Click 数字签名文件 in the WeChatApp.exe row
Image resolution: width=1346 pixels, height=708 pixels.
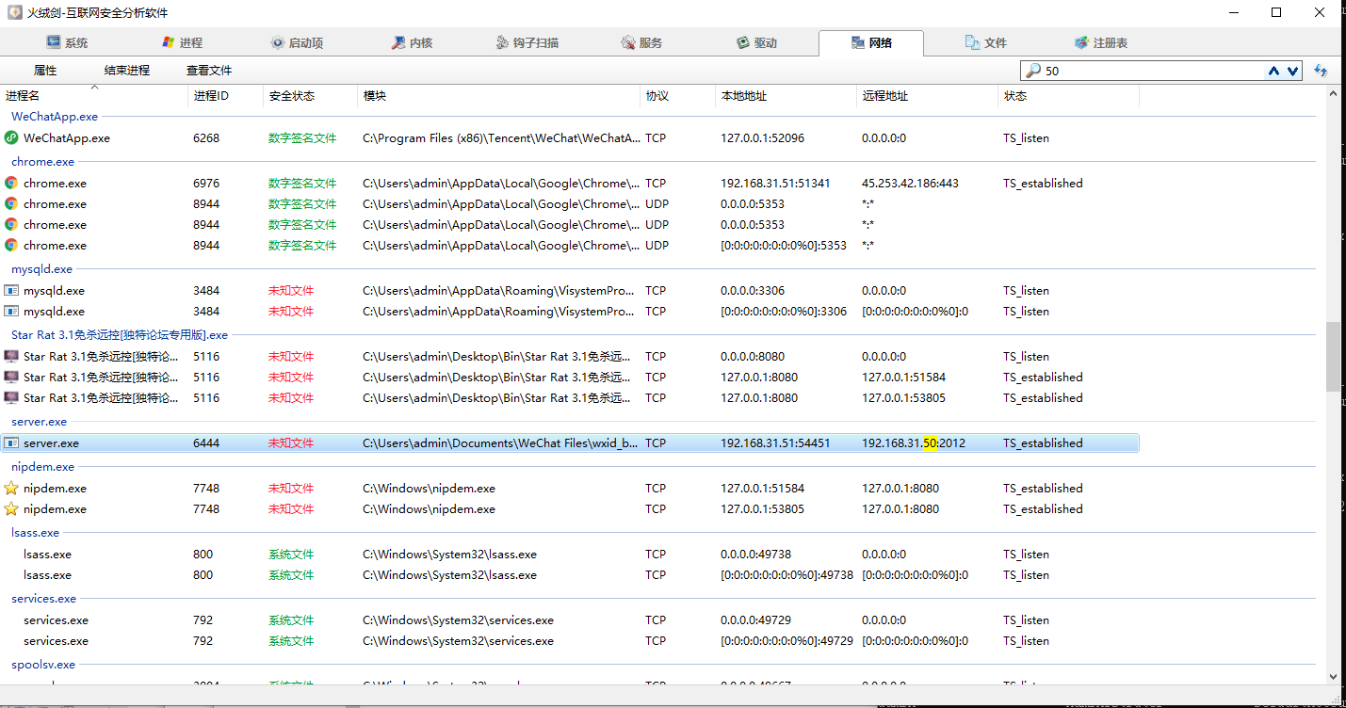pos(302,138)
